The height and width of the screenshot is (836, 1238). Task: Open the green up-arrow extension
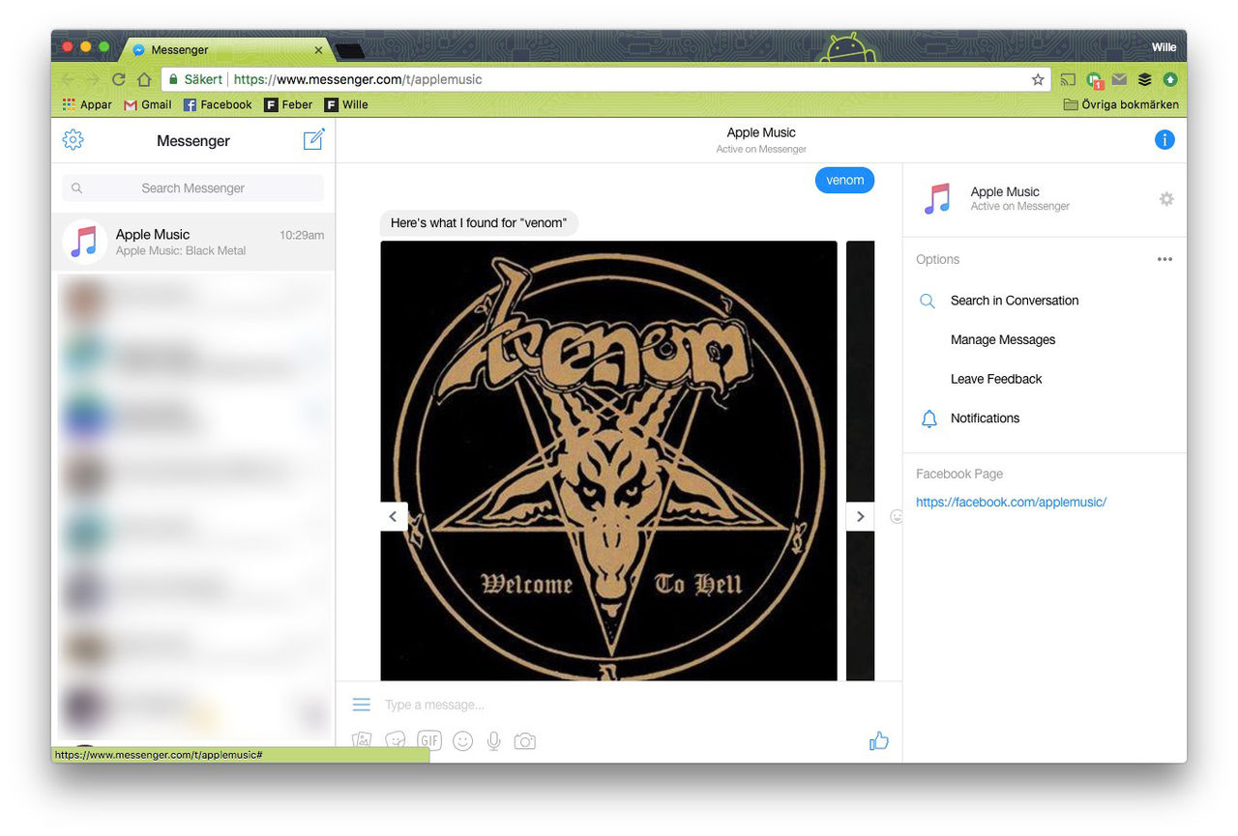click(1170, 79)
